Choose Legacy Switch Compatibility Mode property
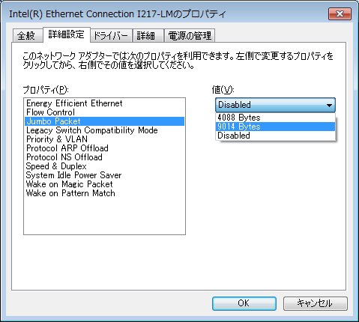 click(x=104, y=130)
